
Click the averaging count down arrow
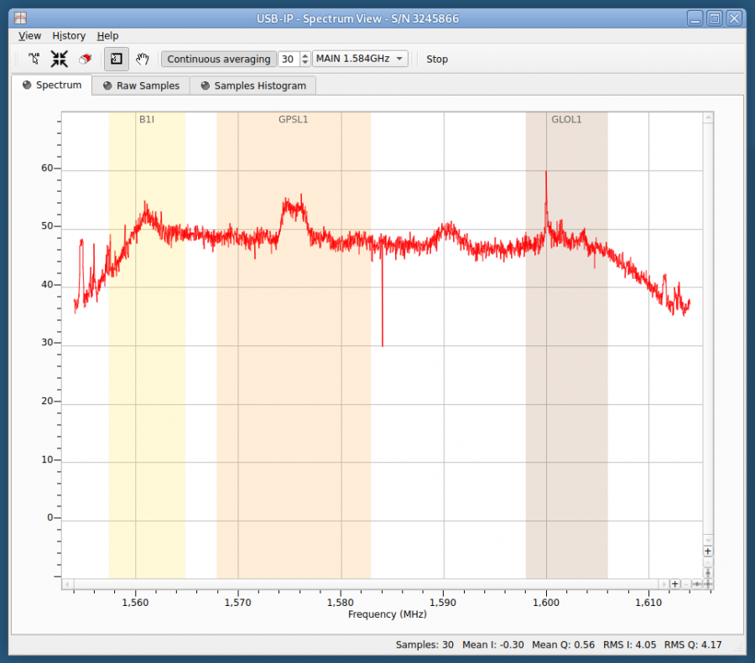tap(303, 63)
